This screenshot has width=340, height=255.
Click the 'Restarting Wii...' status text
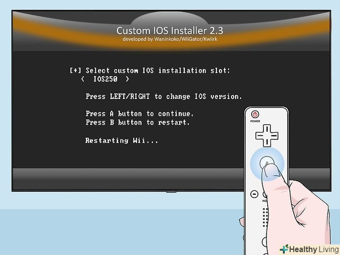click(121, 141)
